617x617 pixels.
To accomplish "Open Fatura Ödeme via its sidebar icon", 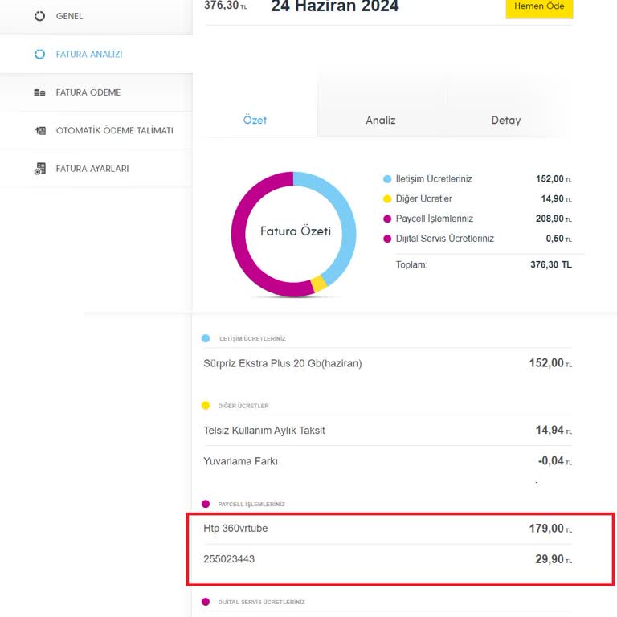I will pos(40,92).
